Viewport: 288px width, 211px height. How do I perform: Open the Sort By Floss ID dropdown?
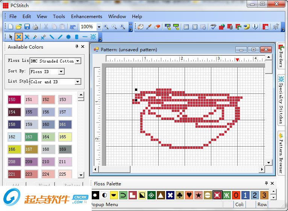click(x=61, y=72)
